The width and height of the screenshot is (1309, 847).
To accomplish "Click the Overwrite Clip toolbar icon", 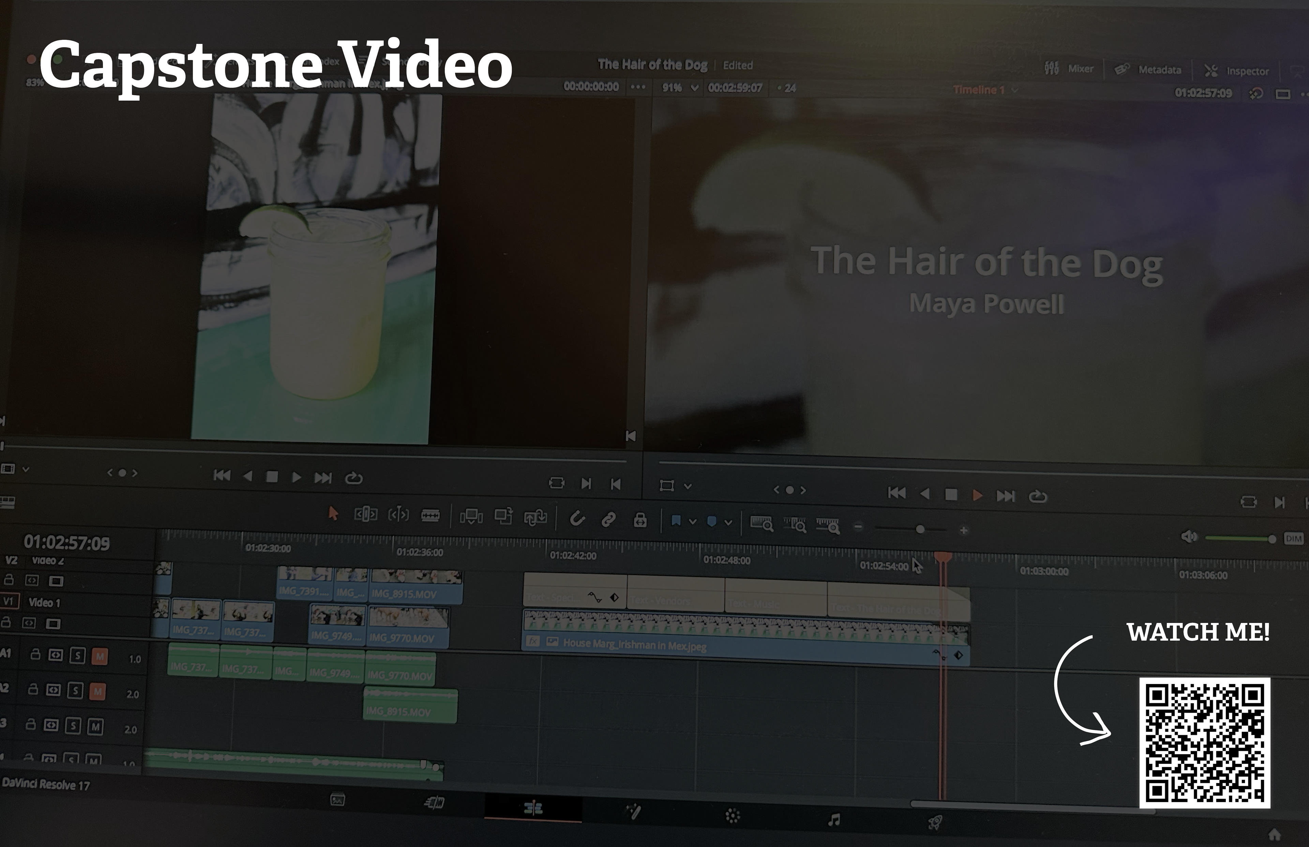I will (x=503, y=516).
